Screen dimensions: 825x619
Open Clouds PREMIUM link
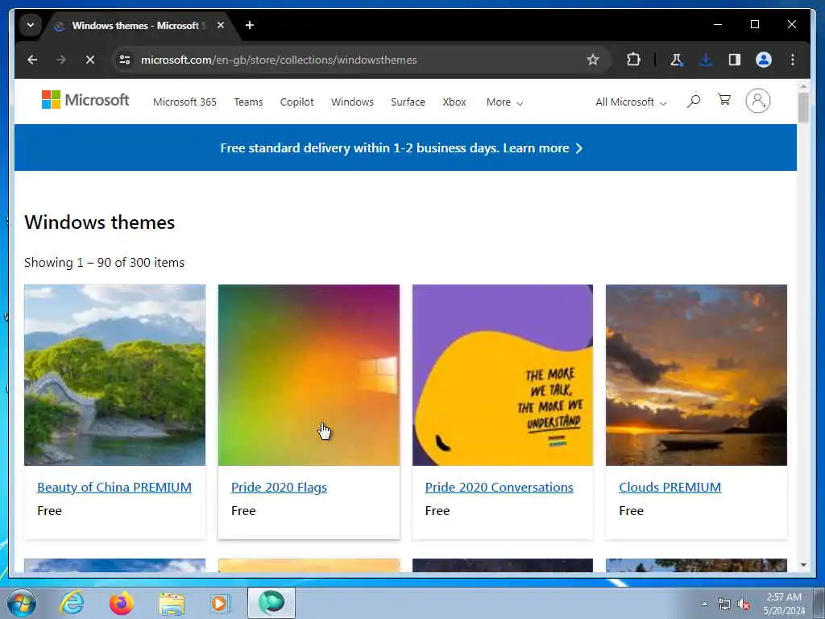670,488
